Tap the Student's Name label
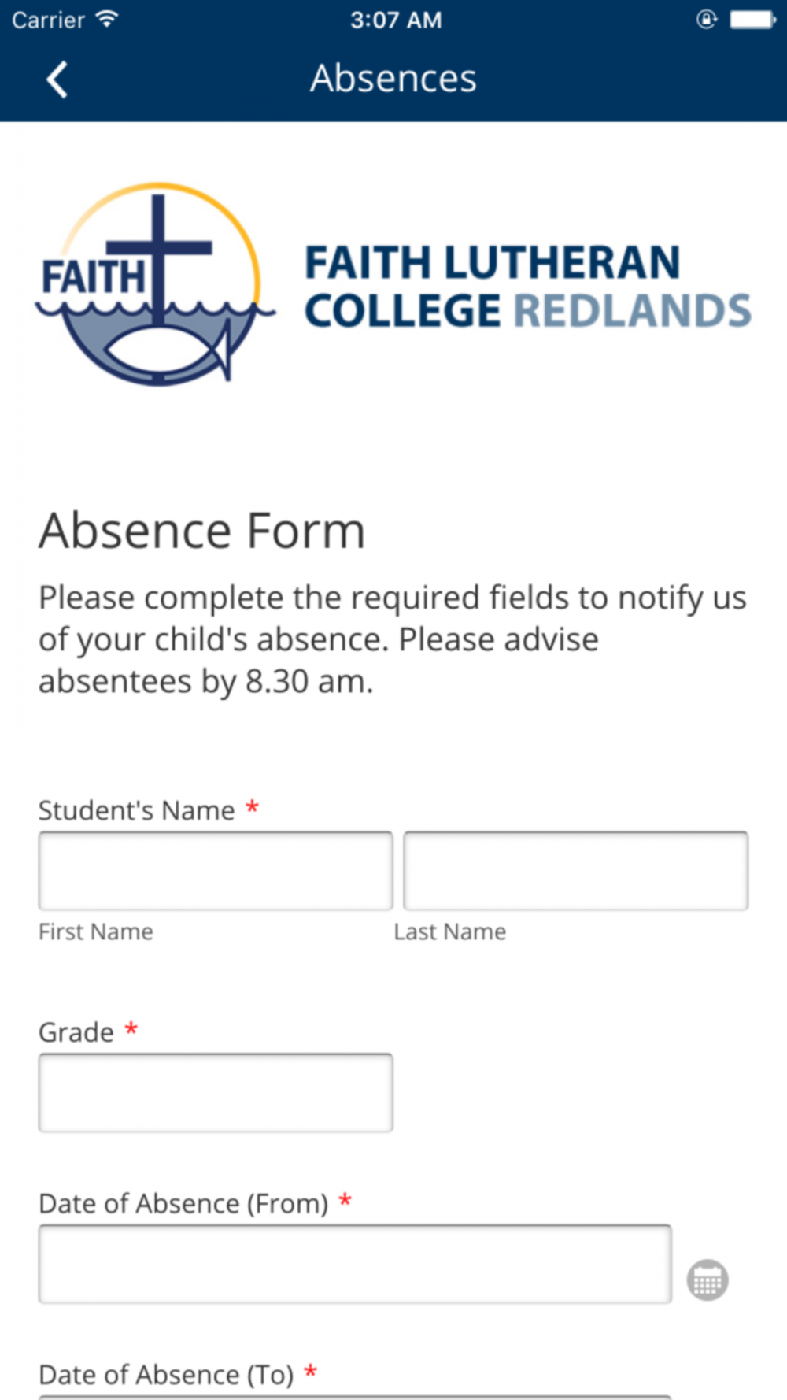This screenshot has width=787, height=1400. click(137, 810)
